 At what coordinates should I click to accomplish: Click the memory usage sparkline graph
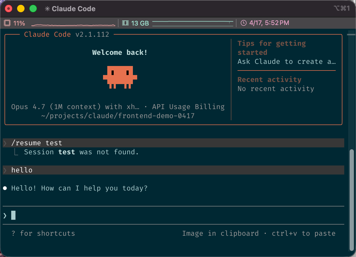click(193, 23)
